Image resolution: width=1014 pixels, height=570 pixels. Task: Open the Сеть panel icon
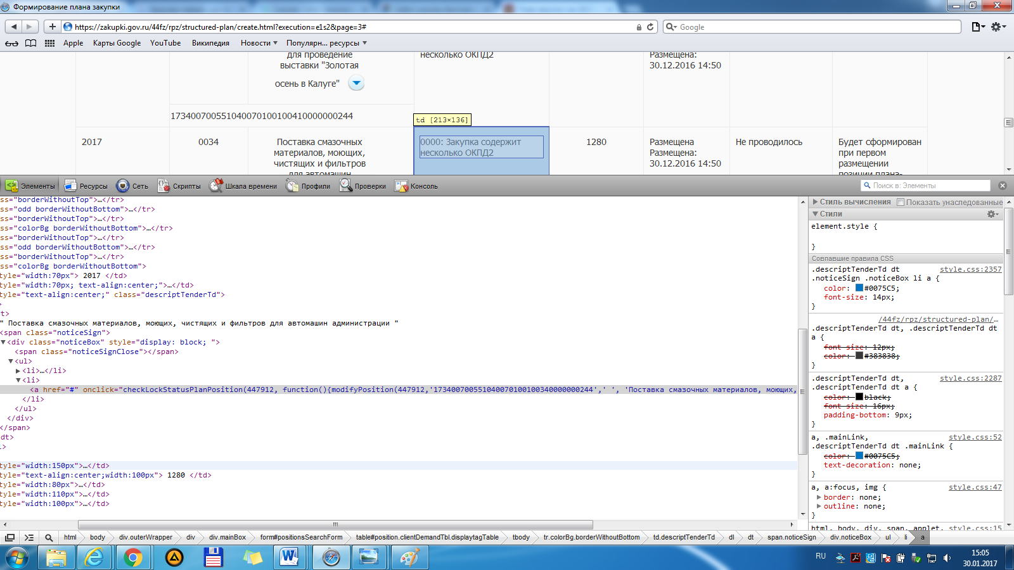[x=123, y=186]
